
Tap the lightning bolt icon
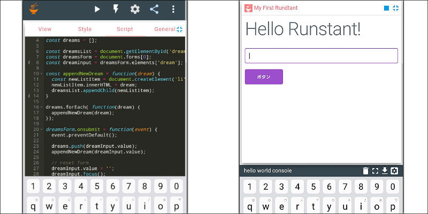coord(116,9)
